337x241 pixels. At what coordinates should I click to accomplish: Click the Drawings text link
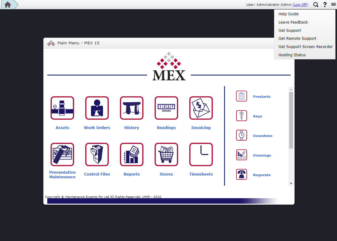point(262,156)
